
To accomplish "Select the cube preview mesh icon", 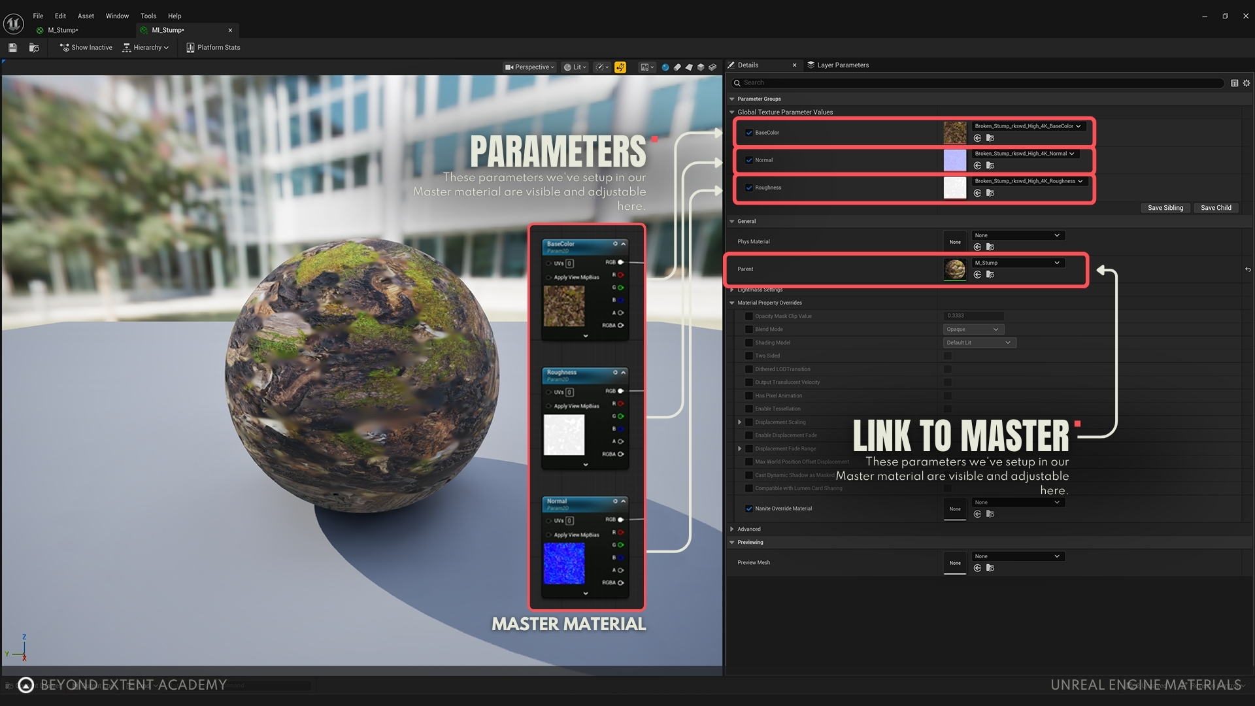I will pos(701,67).
